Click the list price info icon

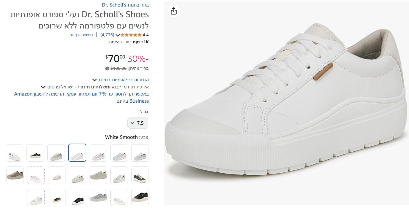[x=107, y=69]
